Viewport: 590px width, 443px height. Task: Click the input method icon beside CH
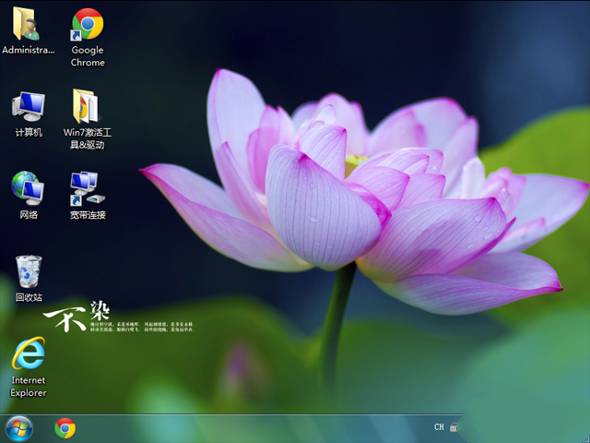pyautogui.click(x=454, y=427)
